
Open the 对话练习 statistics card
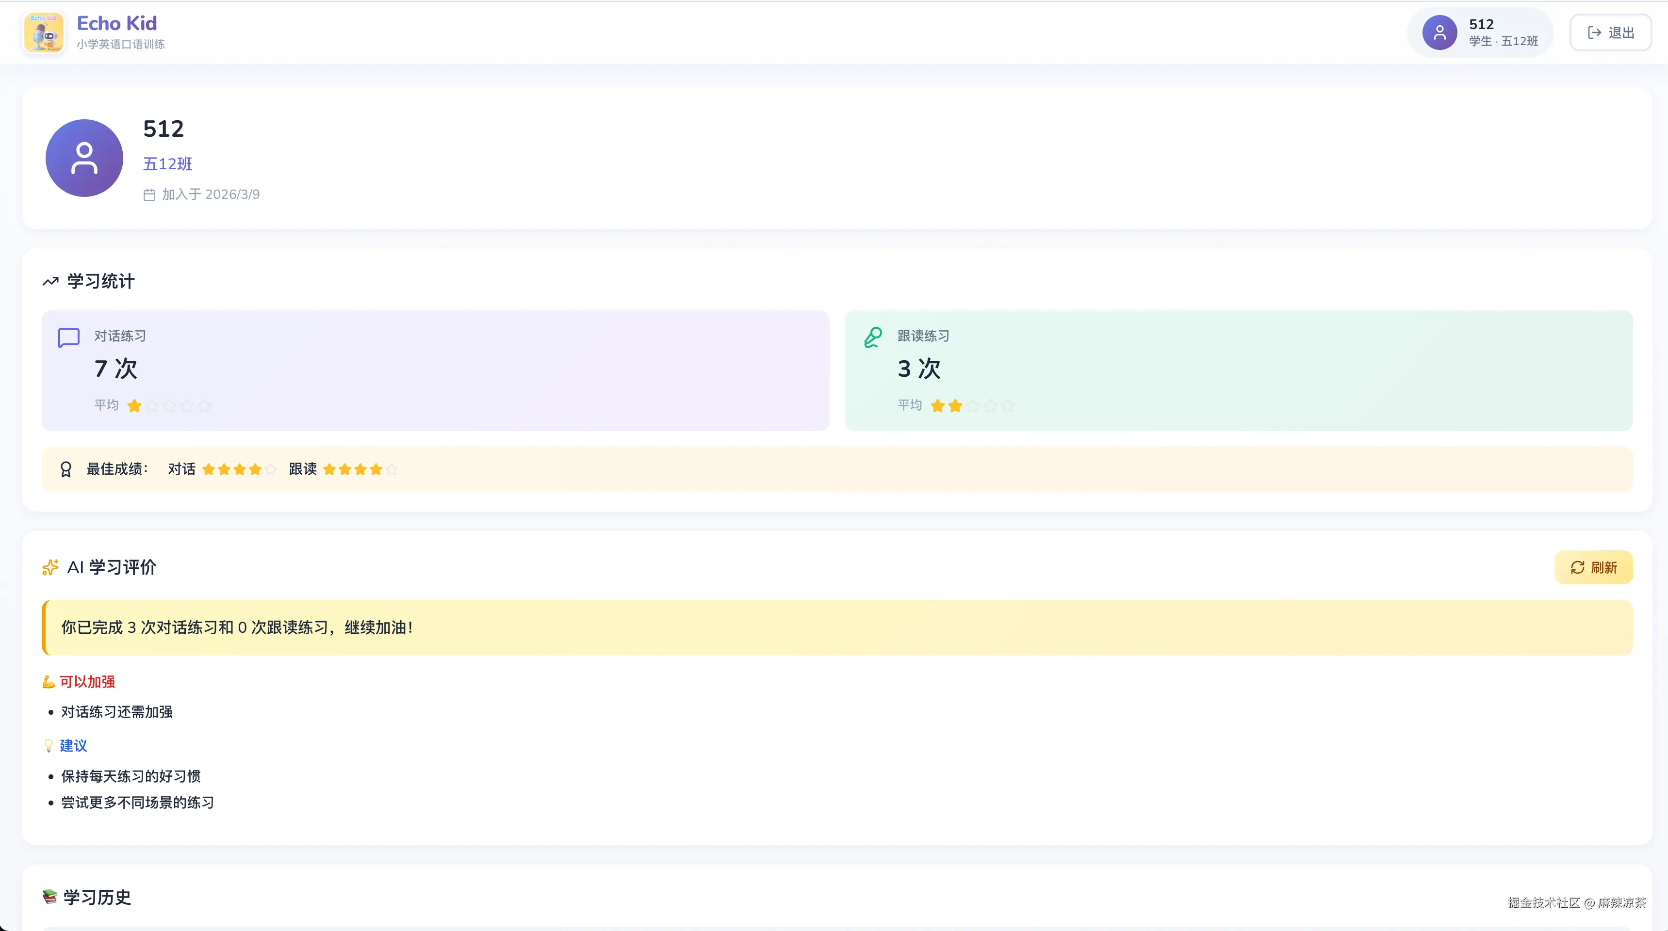[x=435, y=371]
